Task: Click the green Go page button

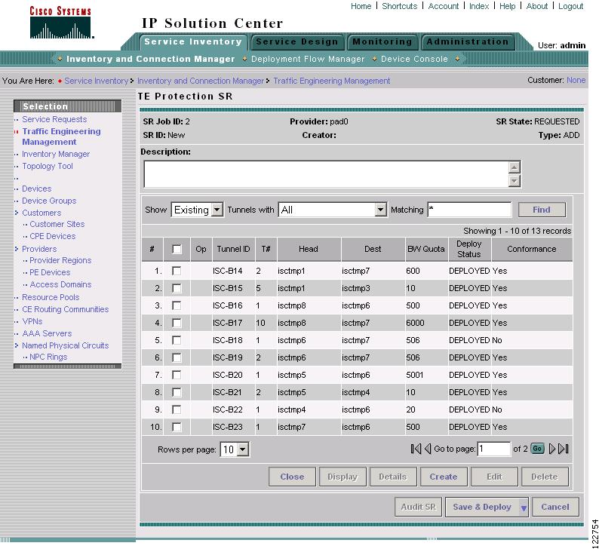Action: 537,449
